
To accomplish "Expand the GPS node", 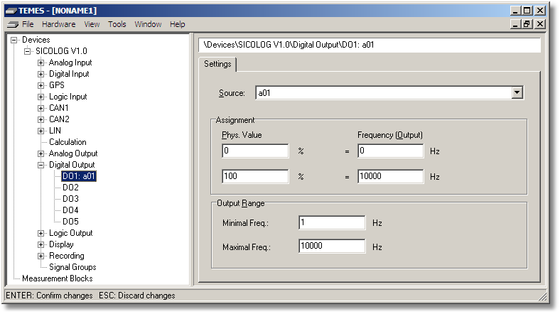I will [41, 86].
